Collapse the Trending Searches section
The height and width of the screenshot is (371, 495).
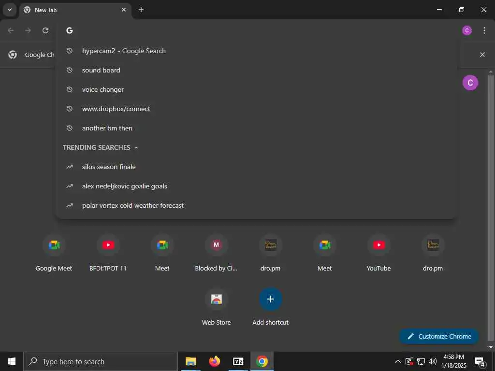pyautogui.click(x=136, y=147)
